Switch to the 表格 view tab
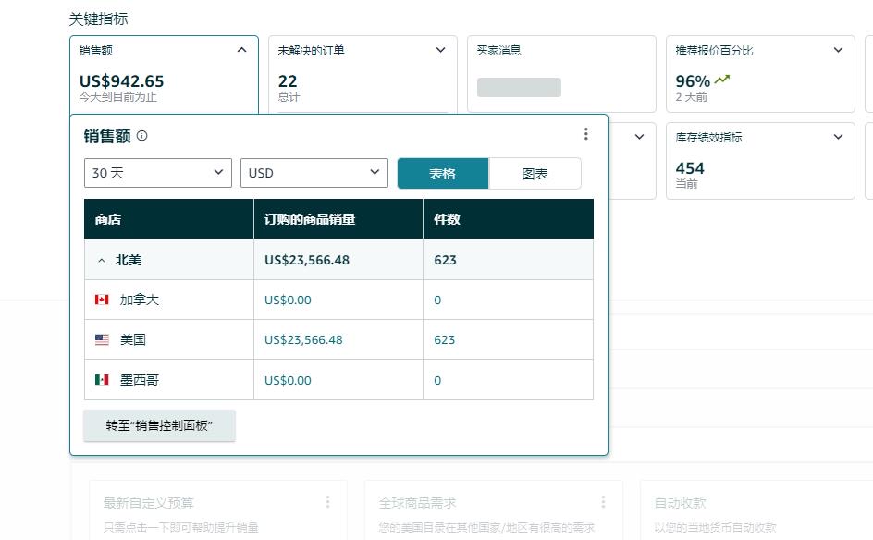Viewport: 873px width, 540px height. [442, 174]
